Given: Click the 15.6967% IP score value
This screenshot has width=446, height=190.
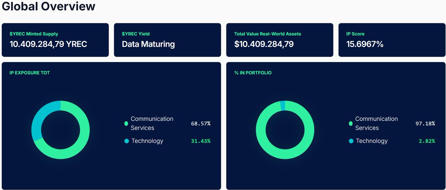Looking at the screenshot, I should pos(365,44).
